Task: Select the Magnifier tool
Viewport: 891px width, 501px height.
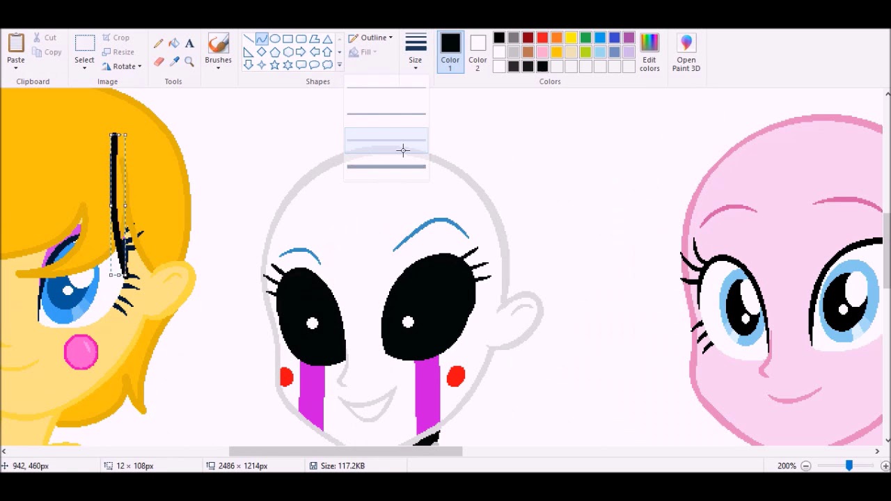Action: [189, 62]
